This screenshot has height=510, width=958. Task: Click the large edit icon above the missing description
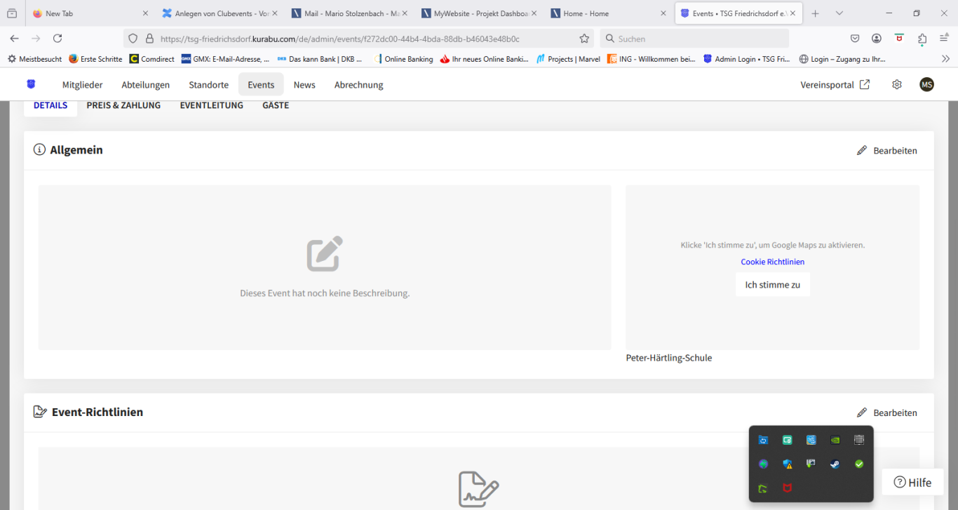(x=325, y=253)
